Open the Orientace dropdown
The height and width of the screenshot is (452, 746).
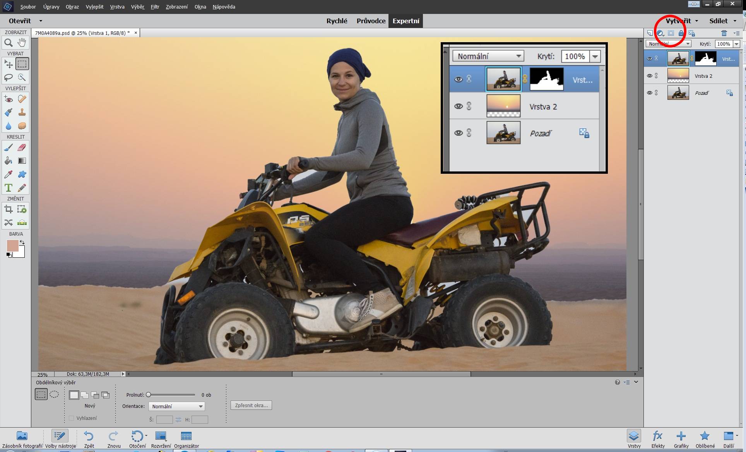pyautogui.click(x=177, y=406)
